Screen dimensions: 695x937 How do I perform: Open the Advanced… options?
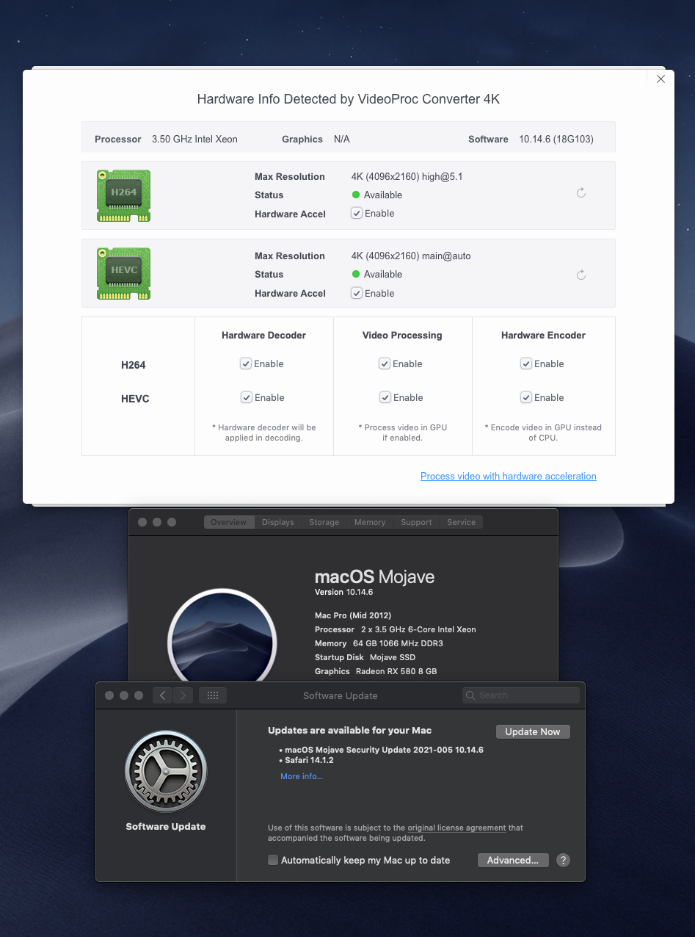[x=513, y=860]
